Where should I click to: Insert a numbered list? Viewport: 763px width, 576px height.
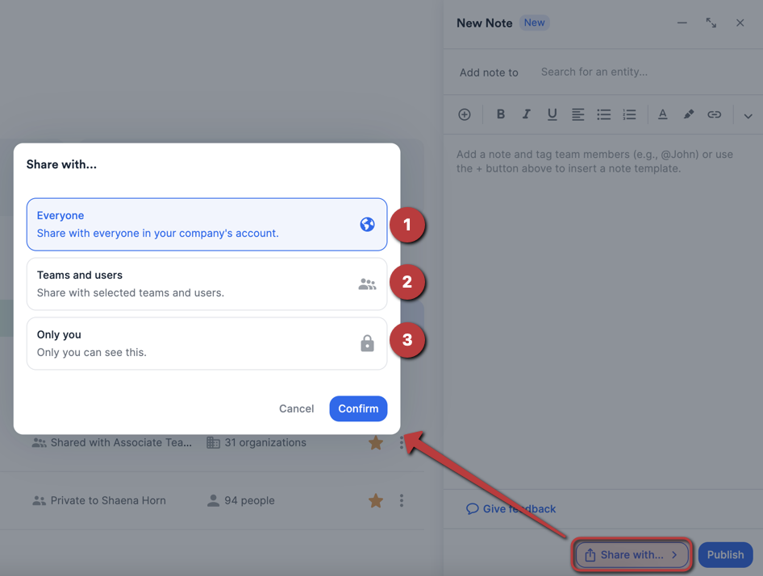point(629,114)
